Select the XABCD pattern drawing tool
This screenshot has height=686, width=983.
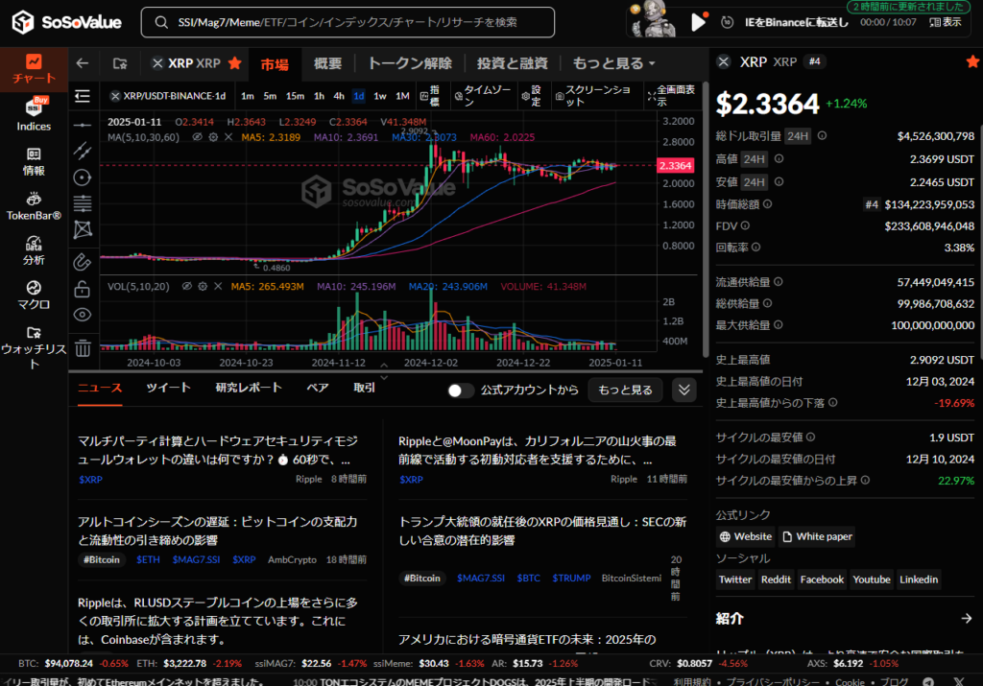click(x=83, y=230)
